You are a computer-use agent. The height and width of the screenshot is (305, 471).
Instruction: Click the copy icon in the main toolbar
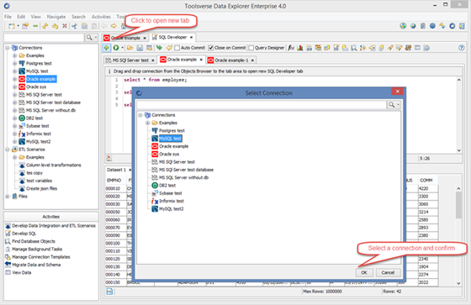click(x=85, y=26)
